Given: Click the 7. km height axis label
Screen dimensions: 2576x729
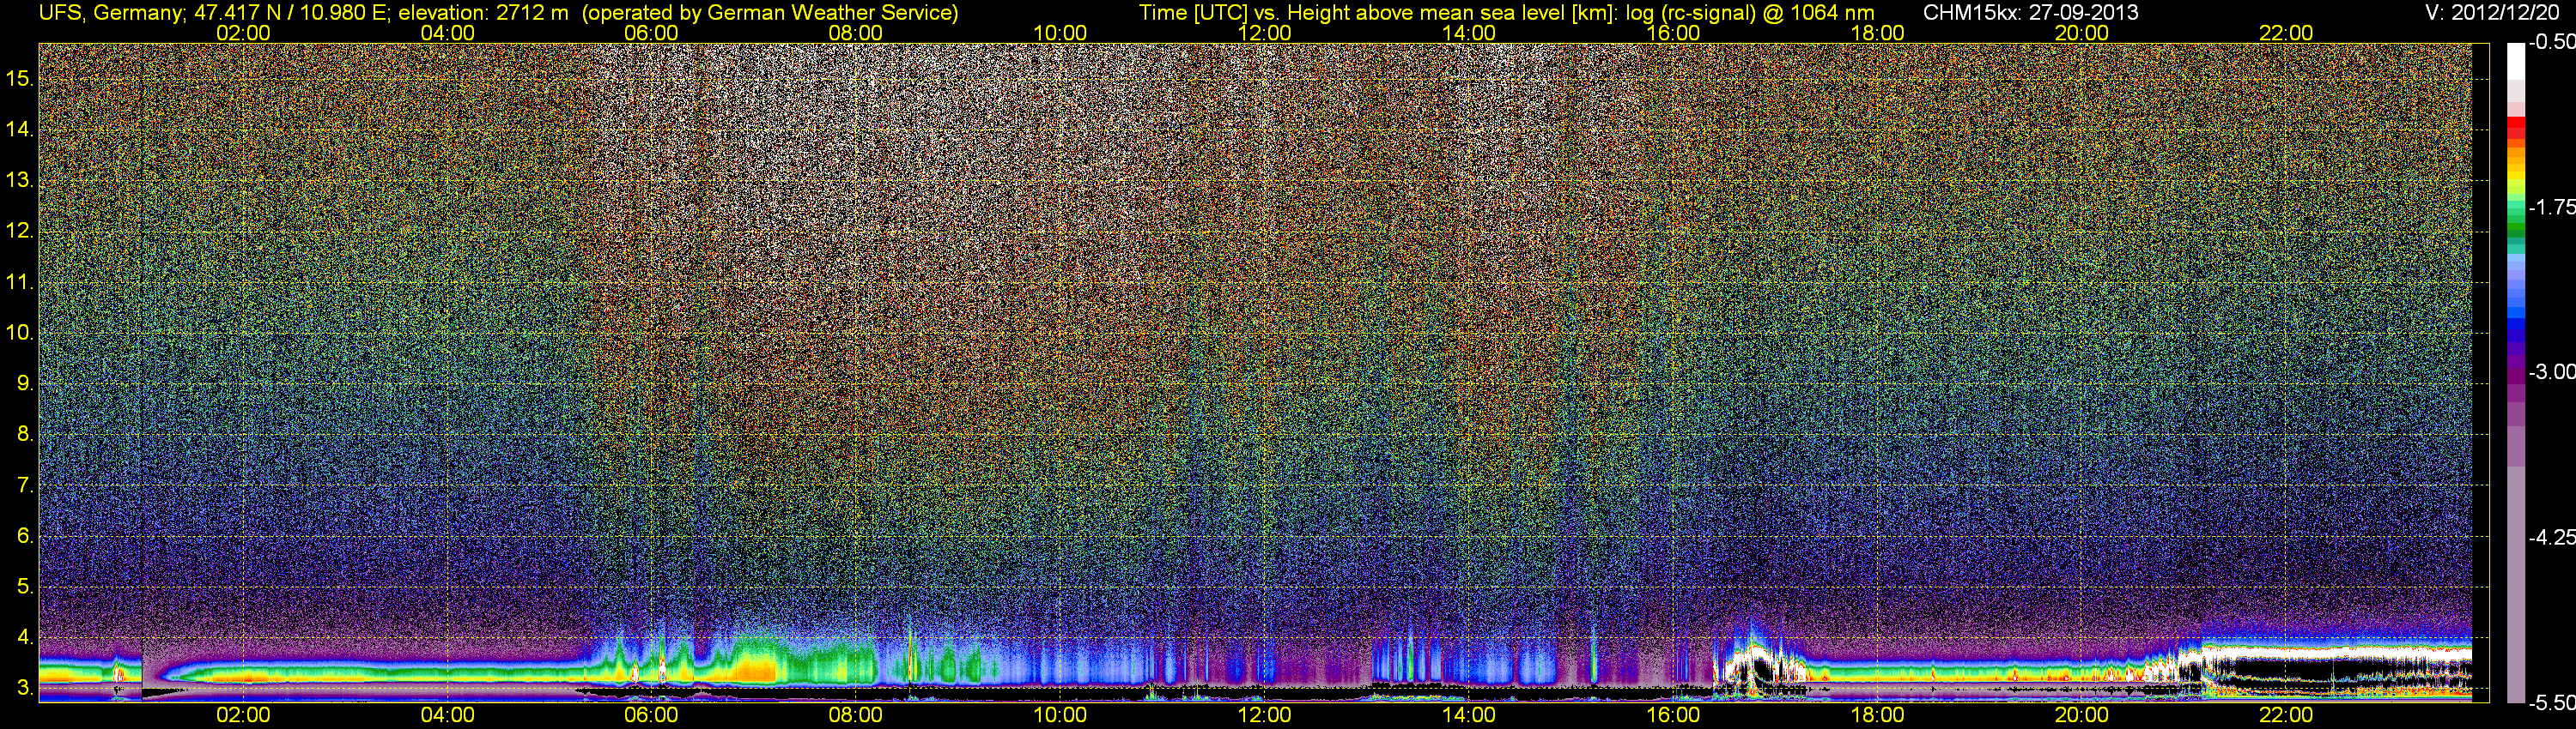Looking at the screenshot, I should point(25,485).
